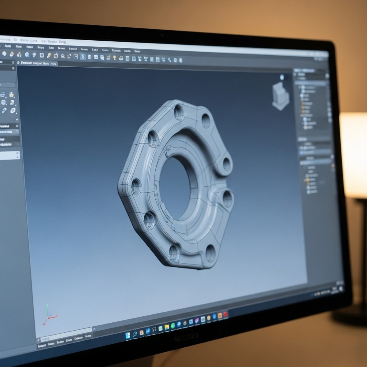367x367 pixels.
Task: Switch to the active document tab
Action: [33, 63]
